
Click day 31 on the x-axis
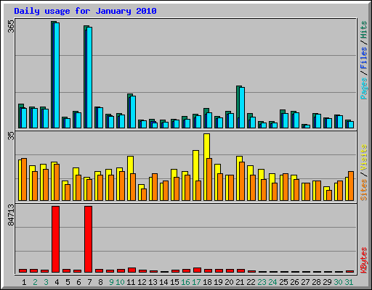(x=349, y=282)
